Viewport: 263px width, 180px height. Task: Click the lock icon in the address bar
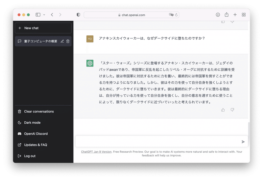click(x=119, y=15)
